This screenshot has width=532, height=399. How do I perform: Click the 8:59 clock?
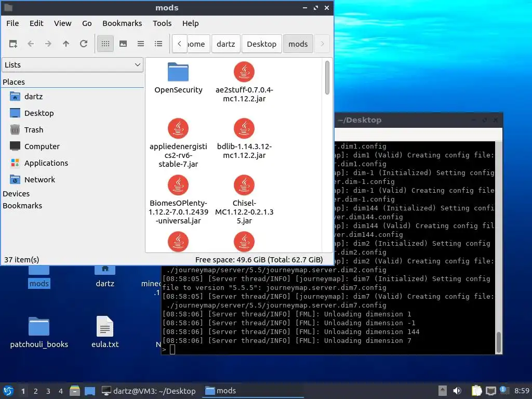point(522,391)
